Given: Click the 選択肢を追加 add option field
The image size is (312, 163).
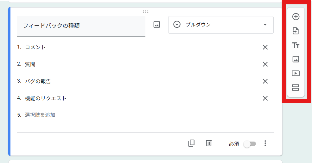Looking at the screenshot, I should point(40,115).
